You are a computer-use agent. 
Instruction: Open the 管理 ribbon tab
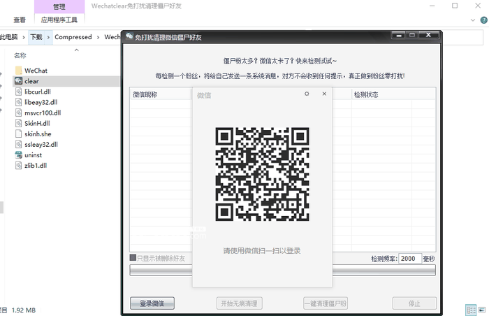pos(59,6)
